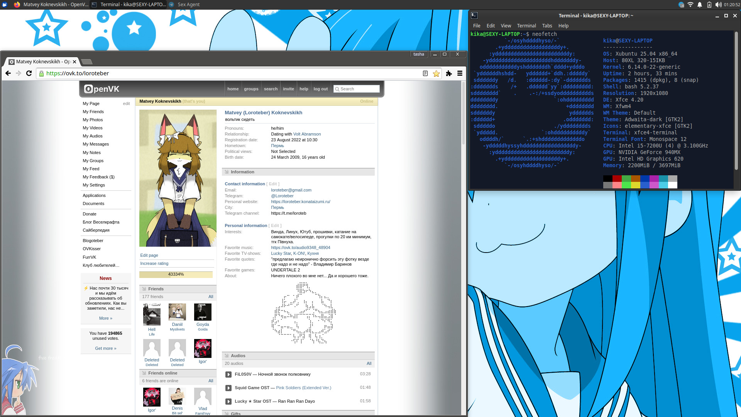741x417 pixels.
Task: Click the reader view icon in address bar
Action: click(425, 73)
